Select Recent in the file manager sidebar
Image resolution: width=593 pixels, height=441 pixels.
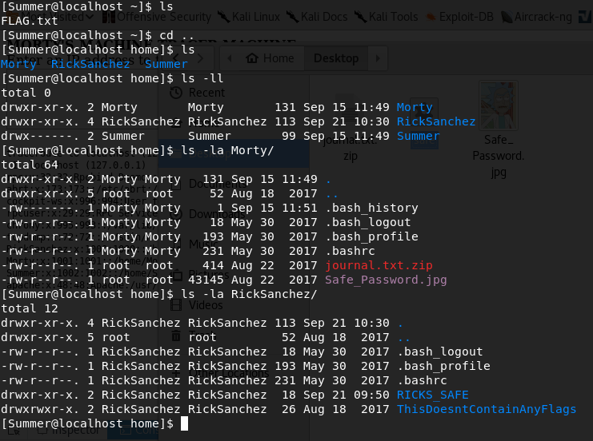(205, 93)
